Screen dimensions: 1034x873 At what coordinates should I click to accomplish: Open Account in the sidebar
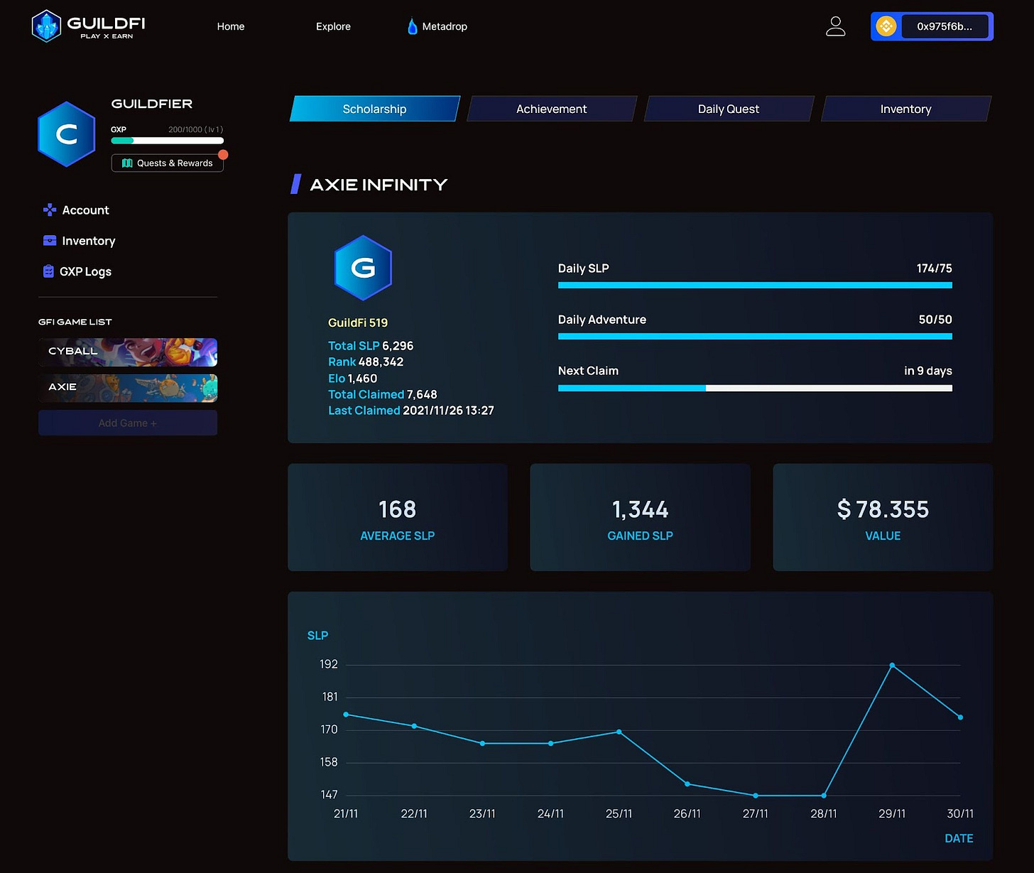[x=77, y=210]
